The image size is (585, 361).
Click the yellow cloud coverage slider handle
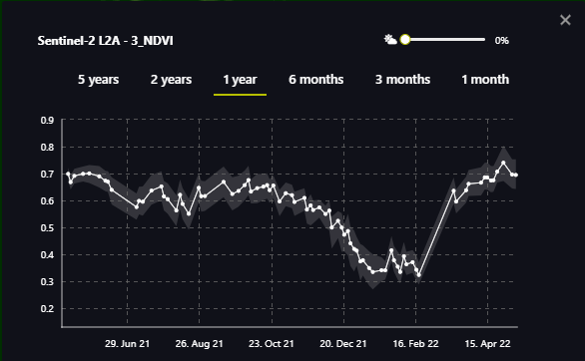pos(405,40)
